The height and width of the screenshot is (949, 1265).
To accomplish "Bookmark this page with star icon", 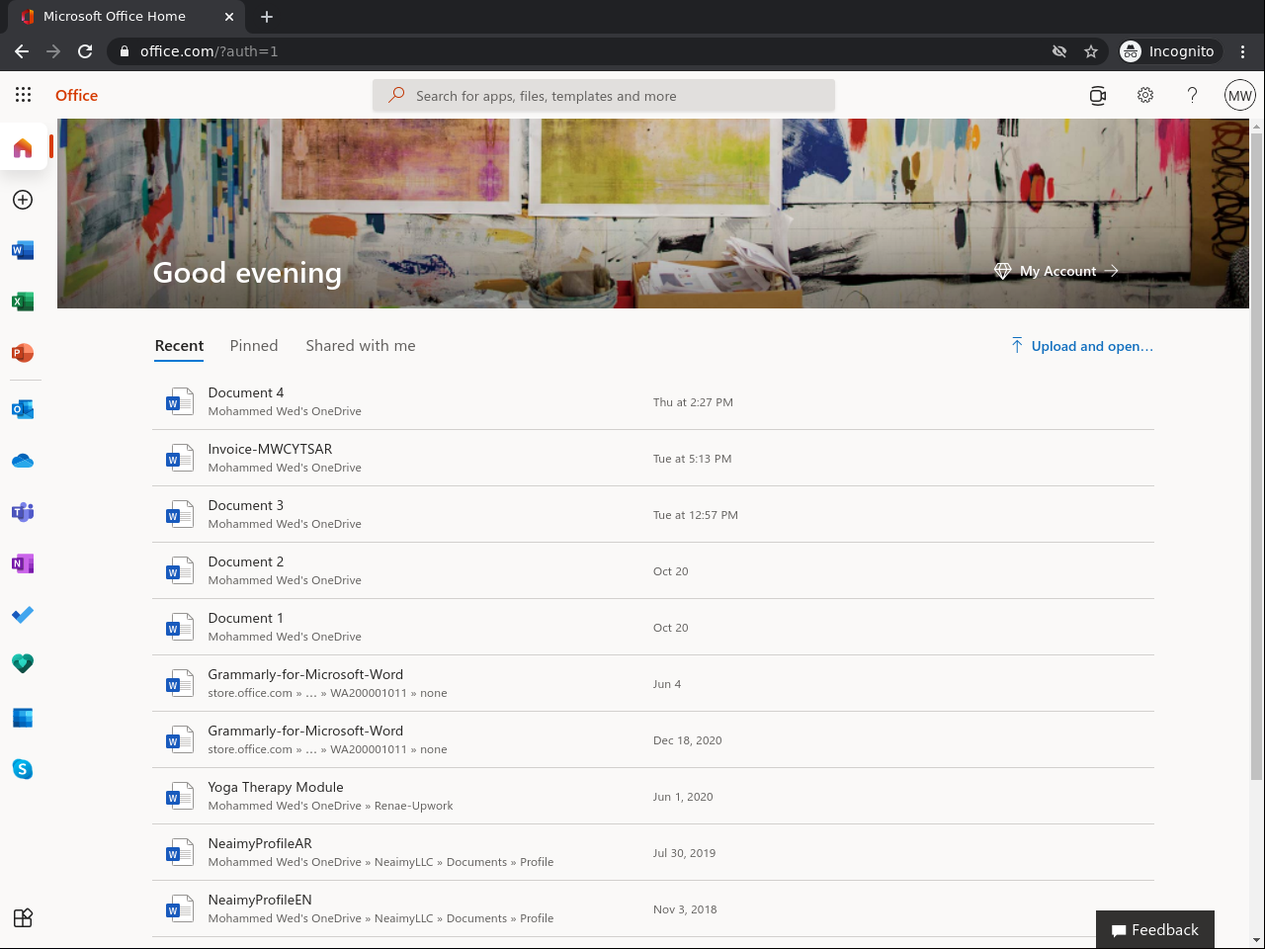I will click(x=1091, y=51).
